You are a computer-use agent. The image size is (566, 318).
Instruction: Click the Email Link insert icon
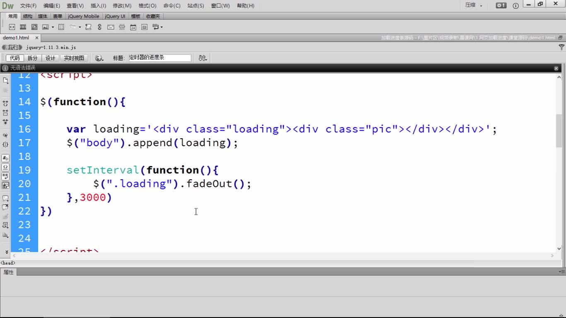point(111,27)
